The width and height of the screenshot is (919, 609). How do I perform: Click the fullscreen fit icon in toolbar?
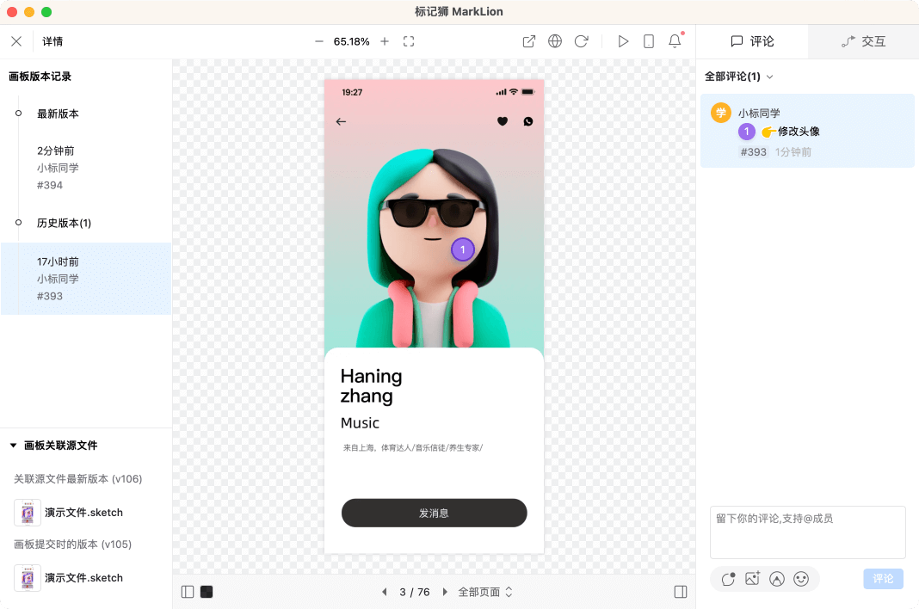pyautogui.click(x=409, y=41)
